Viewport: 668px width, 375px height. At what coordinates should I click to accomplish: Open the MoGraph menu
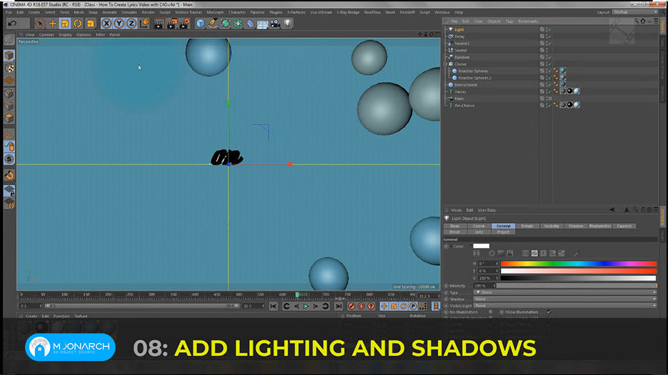pyautogui.click(x=215, y=12)
